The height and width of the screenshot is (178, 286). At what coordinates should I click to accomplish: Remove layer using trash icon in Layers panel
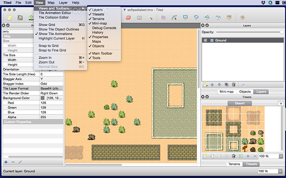click(x=234, y=85)
